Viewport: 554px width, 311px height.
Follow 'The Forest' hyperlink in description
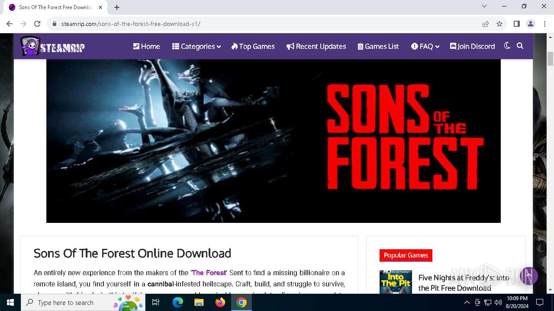(x=209, y=273)
